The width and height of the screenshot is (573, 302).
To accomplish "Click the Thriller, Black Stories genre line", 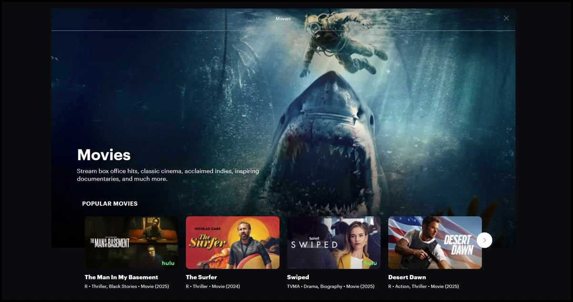I will coord(126,286).
